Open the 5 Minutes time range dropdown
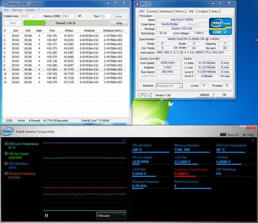Image resolution: width=258 pixels, height=223 pixels. pyautogui.click(x=111, y=216)
